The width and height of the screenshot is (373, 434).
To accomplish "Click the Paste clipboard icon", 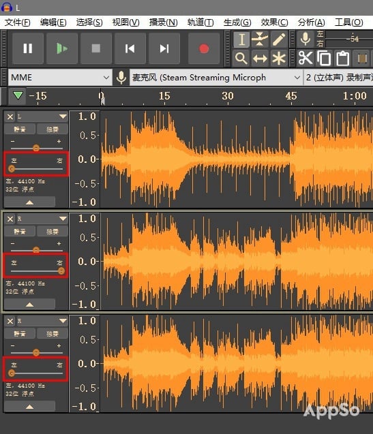I will click(342, 59).
